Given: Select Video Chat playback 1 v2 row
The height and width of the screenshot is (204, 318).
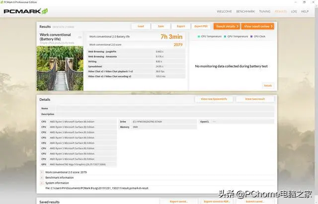Looking at the screenshot, I should click(137, 71).
